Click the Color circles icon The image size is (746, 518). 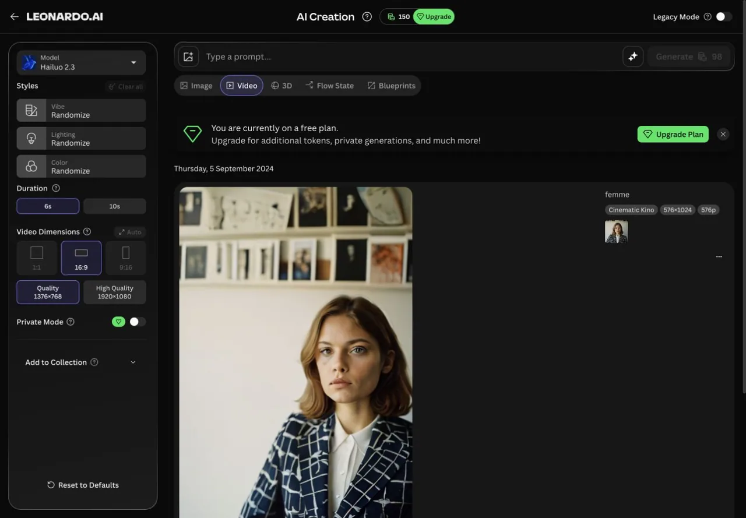coord(31,166)
